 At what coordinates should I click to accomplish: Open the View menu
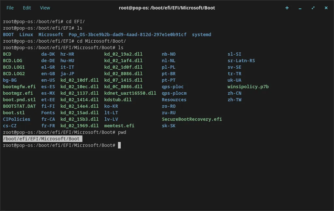45,8
